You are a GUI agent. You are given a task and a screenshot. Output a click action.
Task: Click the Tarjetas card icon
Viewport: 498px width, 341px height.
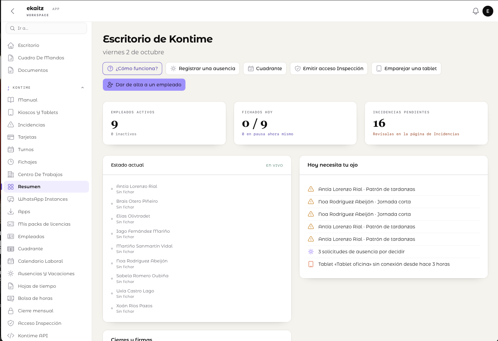(11, 137)
